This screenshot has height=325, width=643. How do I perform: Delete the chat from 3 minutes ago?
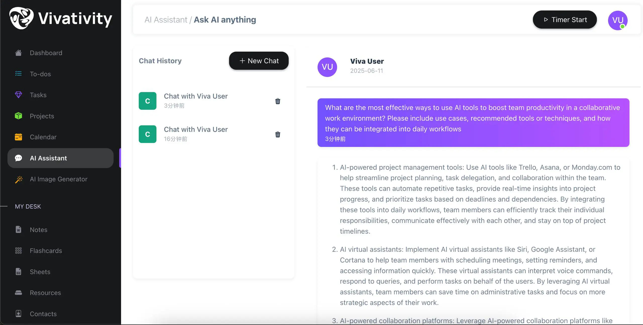[278, 101]
